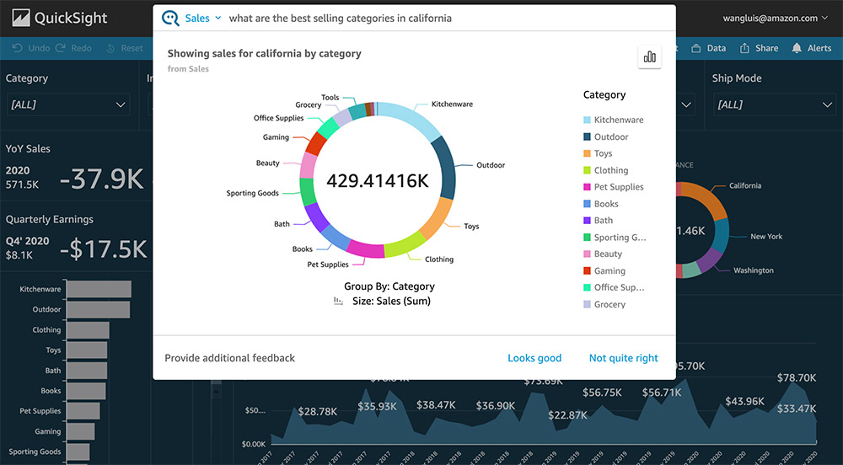Click the Tools donut chart label

[330, 98]
